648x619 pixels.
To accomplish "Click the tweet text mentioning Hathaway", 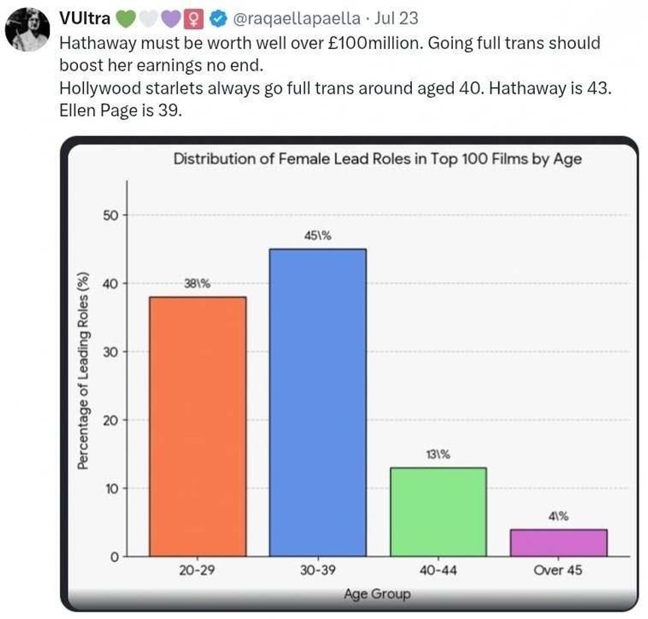I will click(x=335, y=77).
